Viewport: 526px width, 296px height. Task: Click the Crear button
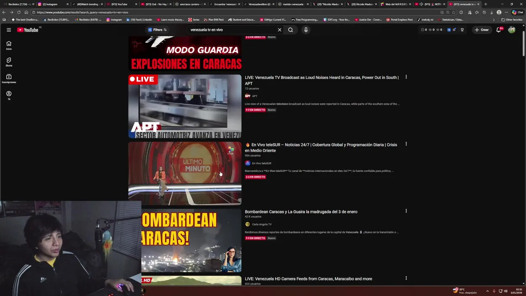[482, 30]
